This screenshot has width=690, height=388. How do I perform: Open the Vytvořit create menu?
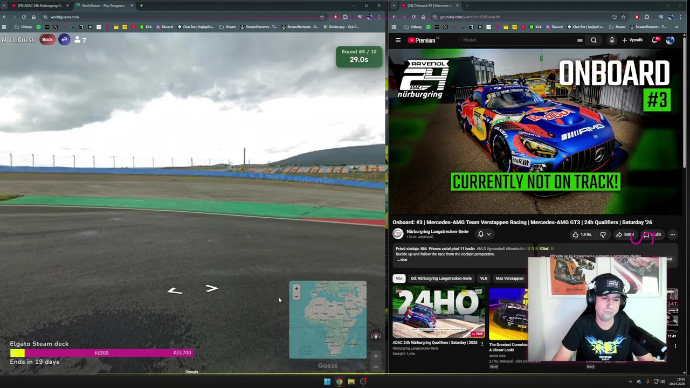[632, 40]
